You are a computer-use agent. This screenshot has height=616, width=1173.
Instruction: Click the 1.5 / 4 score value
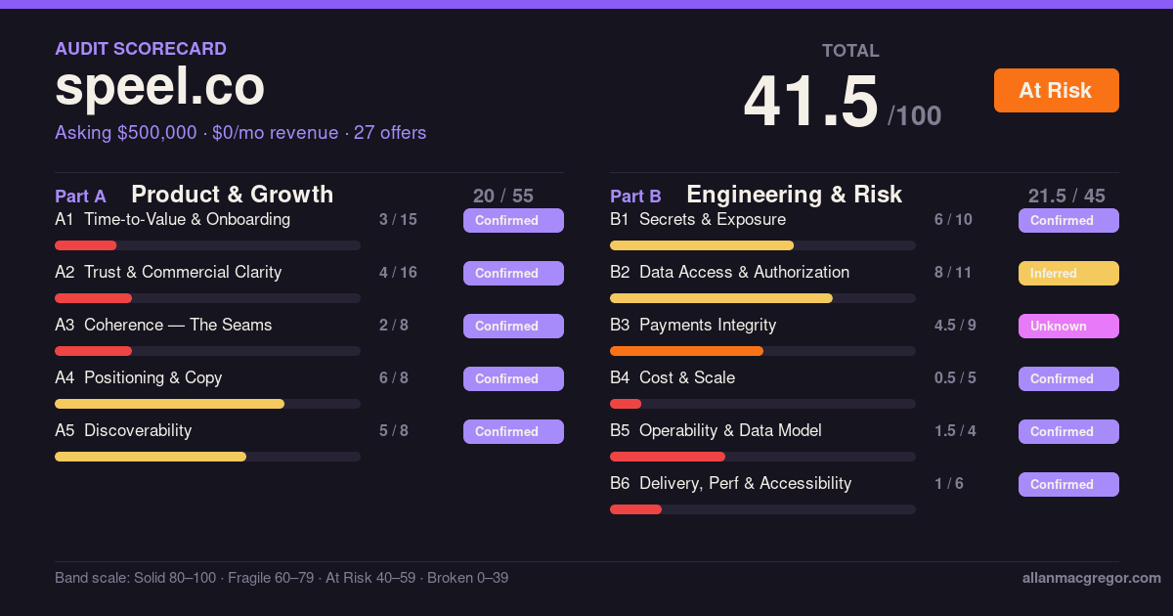[955, 431]
